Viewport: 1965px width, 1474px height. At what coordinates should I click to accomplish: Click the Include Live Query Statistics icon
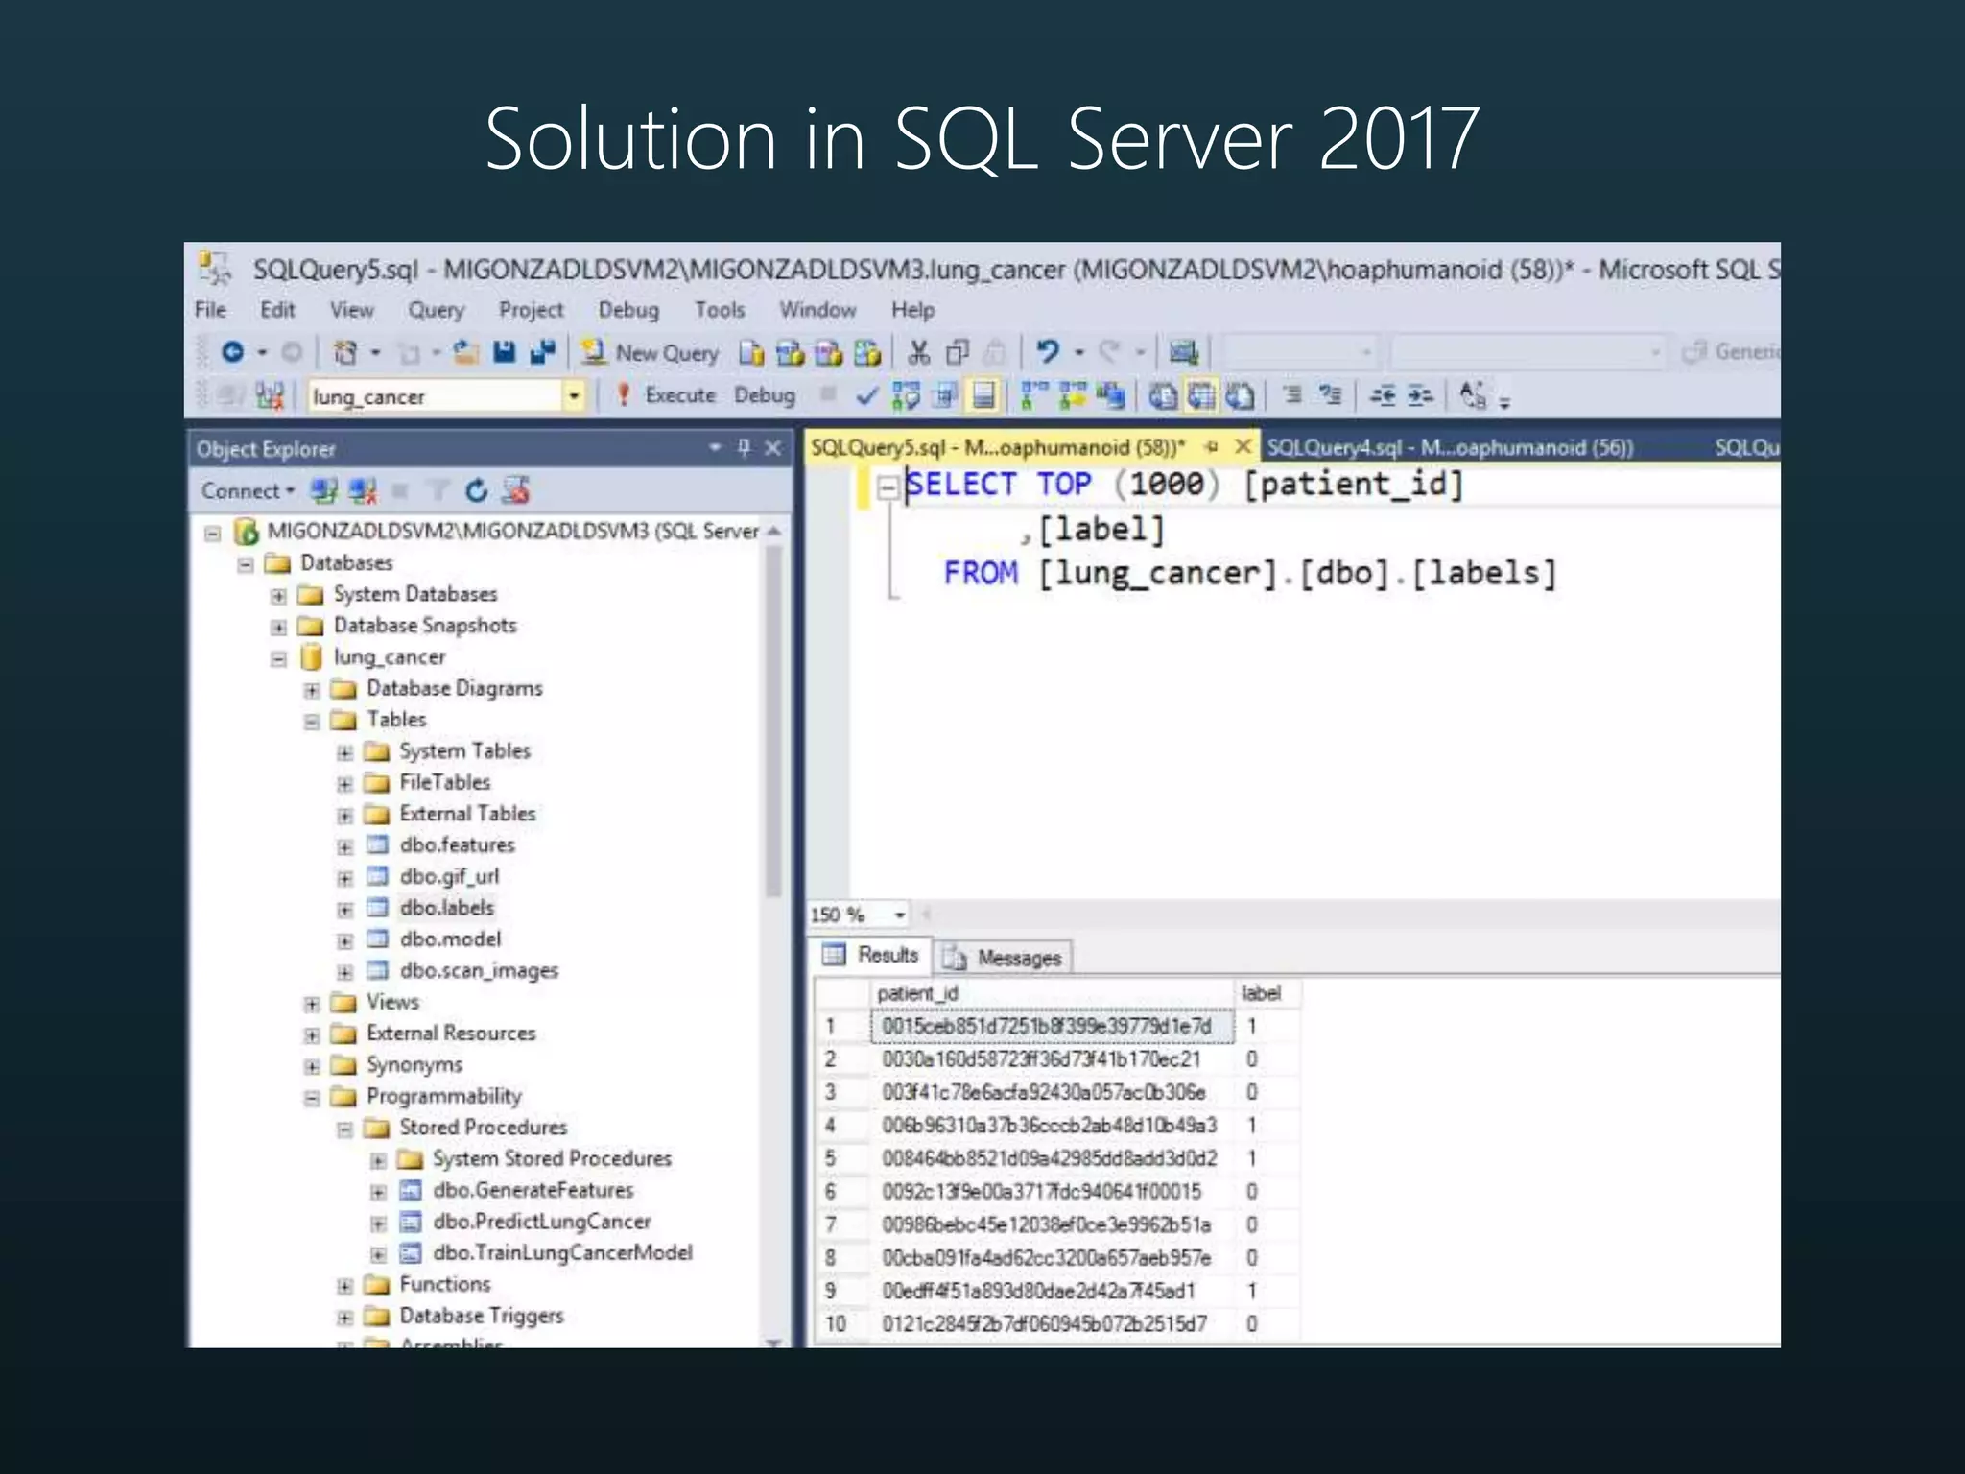(x=1072, y=395)
